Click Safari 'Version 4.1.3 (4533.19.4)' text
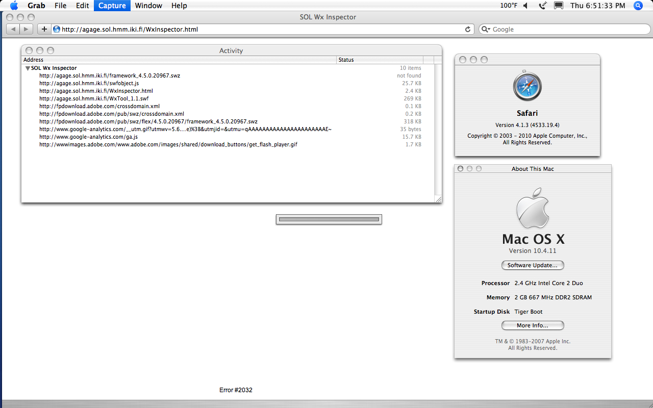The height and width of the screenshot is (408, 653). point(528,125)
